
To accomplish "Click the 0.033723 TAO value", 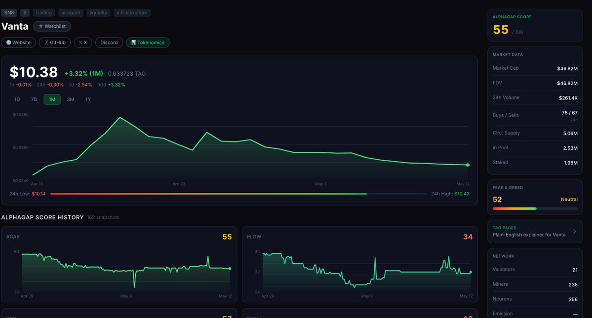I will 127,74.
